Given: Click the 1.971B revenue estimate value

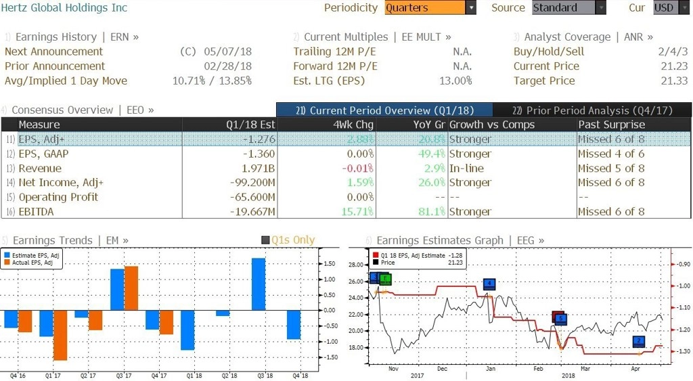Looking at the screenshot, I should 258,169.
